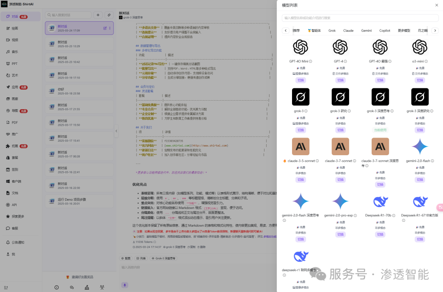
Task: Click 当前使用 under grok-3 深度思考
Action: pos(380,130)
